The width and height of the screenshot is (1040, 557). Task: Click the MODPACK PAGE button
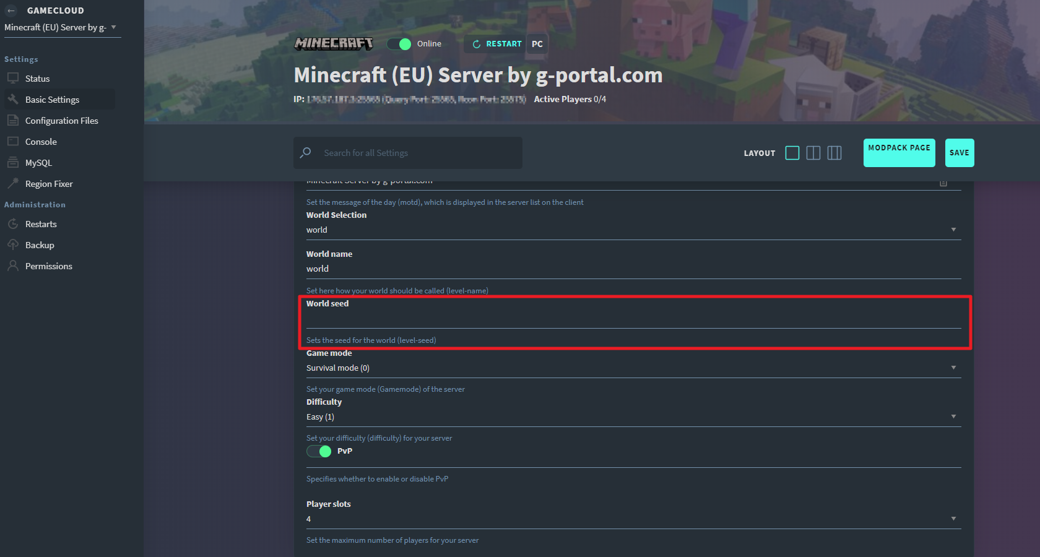(899, 153)
